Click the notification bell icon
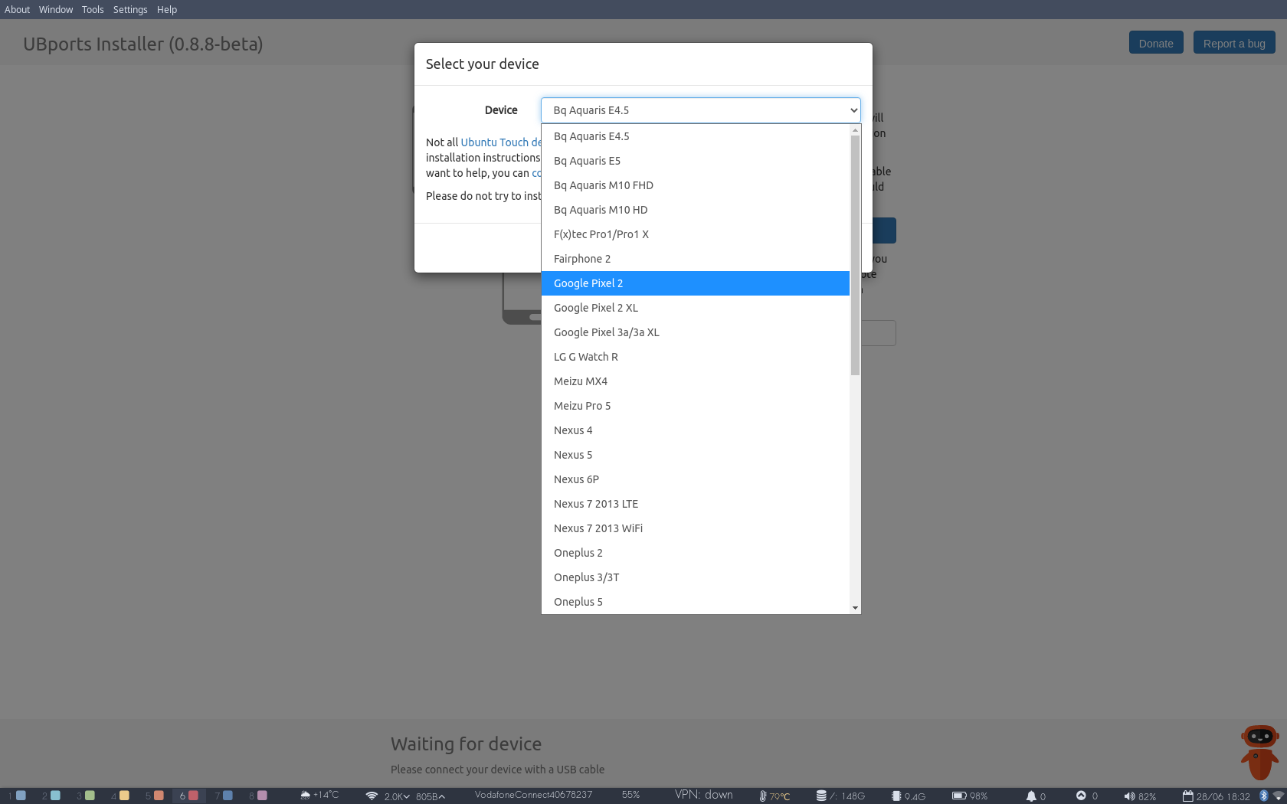 (1031, 796)
